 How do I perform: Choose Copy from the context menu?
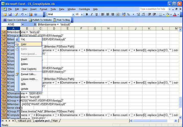[24, 44]
